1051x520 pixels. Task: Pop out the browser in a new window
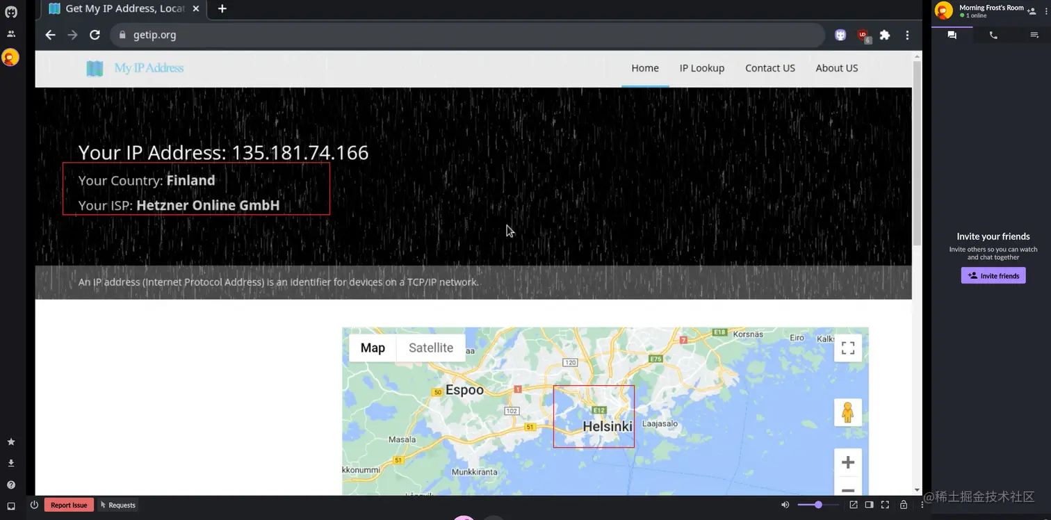pos(854,505)
